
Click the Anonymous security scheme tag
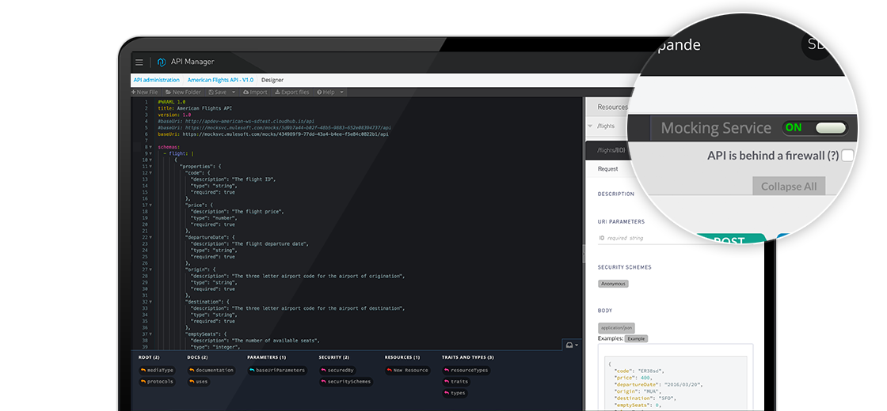point(613,284)
